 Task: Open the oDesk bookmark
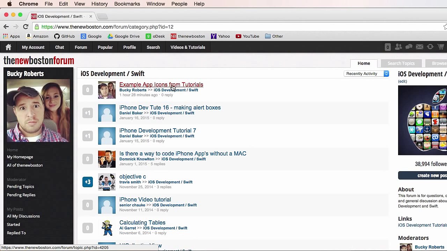coord(155,36)
